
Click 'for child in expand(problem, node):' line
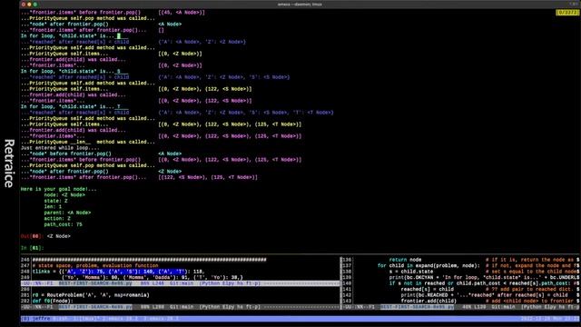[x=428, y=266]
